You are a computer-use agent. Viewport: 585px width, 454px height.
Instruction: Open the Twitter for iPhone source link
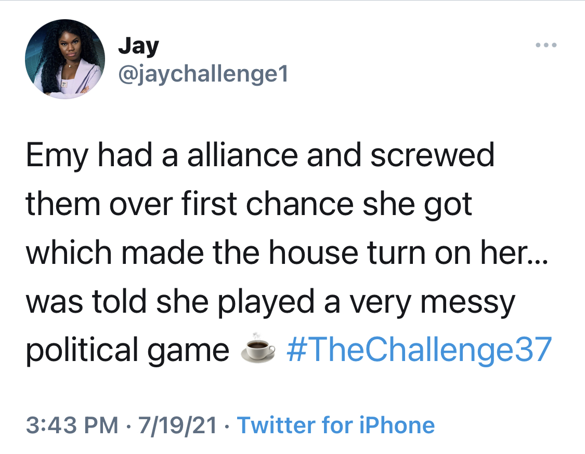pos(336,425)
